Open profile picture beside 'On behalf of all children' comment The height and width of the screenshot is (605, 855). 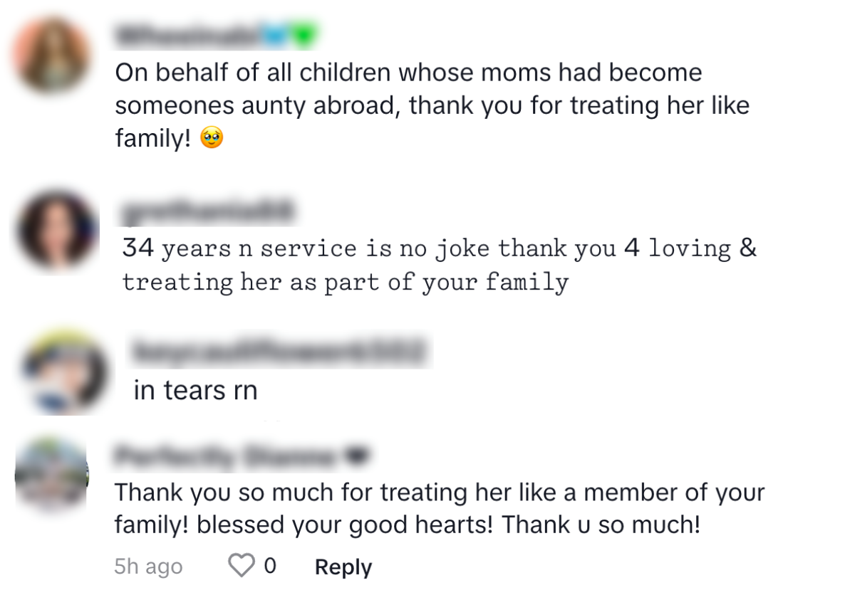[x=52, y=56]
